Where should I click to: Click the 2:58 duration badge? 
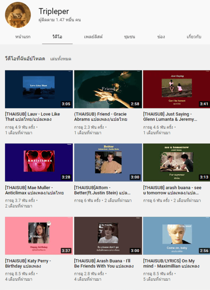click(135, 104)
